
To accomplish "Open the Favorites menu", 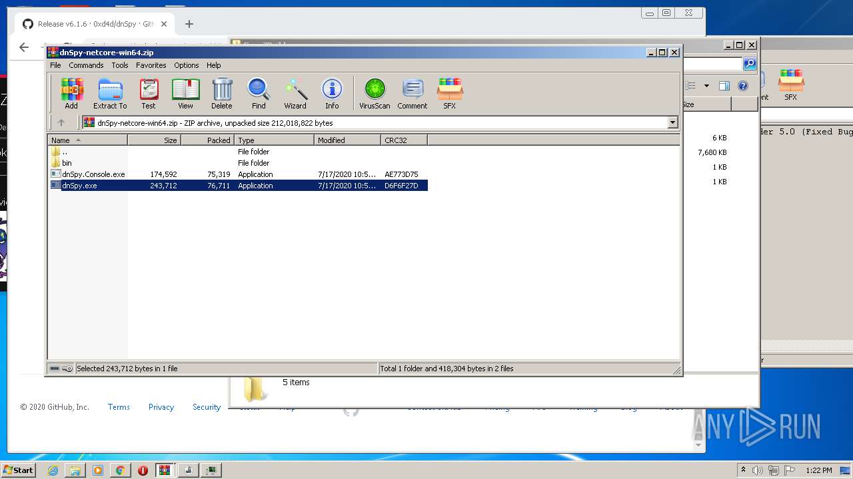I will pyautogui.click(x=151, y=65).
